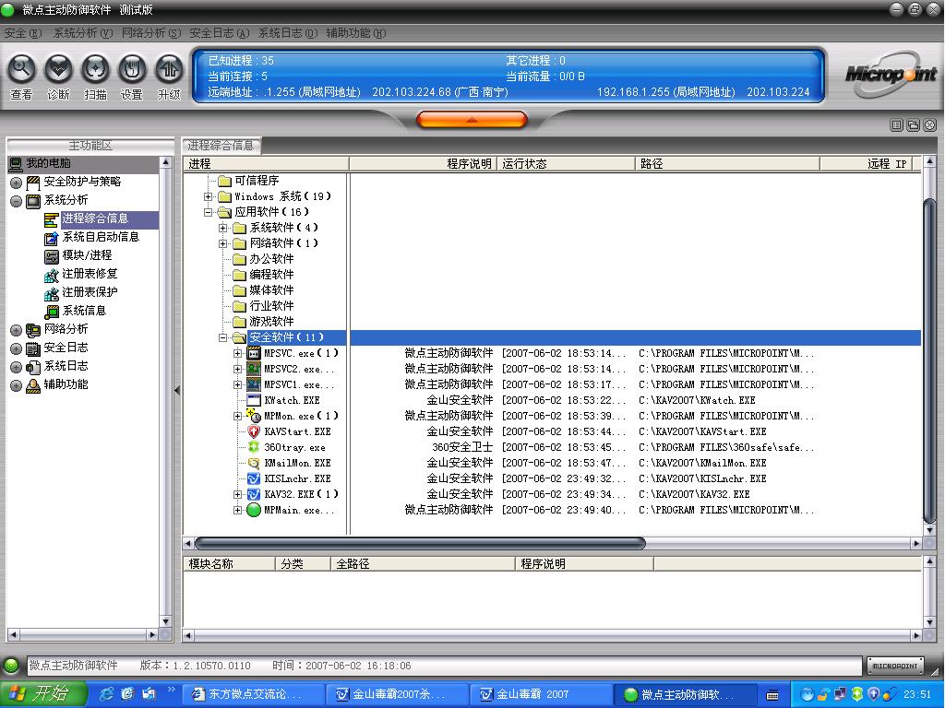The width and height of the screenshot is (945, 708).
Task: Click the 升级 upgrade toolbar icon
Action: point(170,70)
